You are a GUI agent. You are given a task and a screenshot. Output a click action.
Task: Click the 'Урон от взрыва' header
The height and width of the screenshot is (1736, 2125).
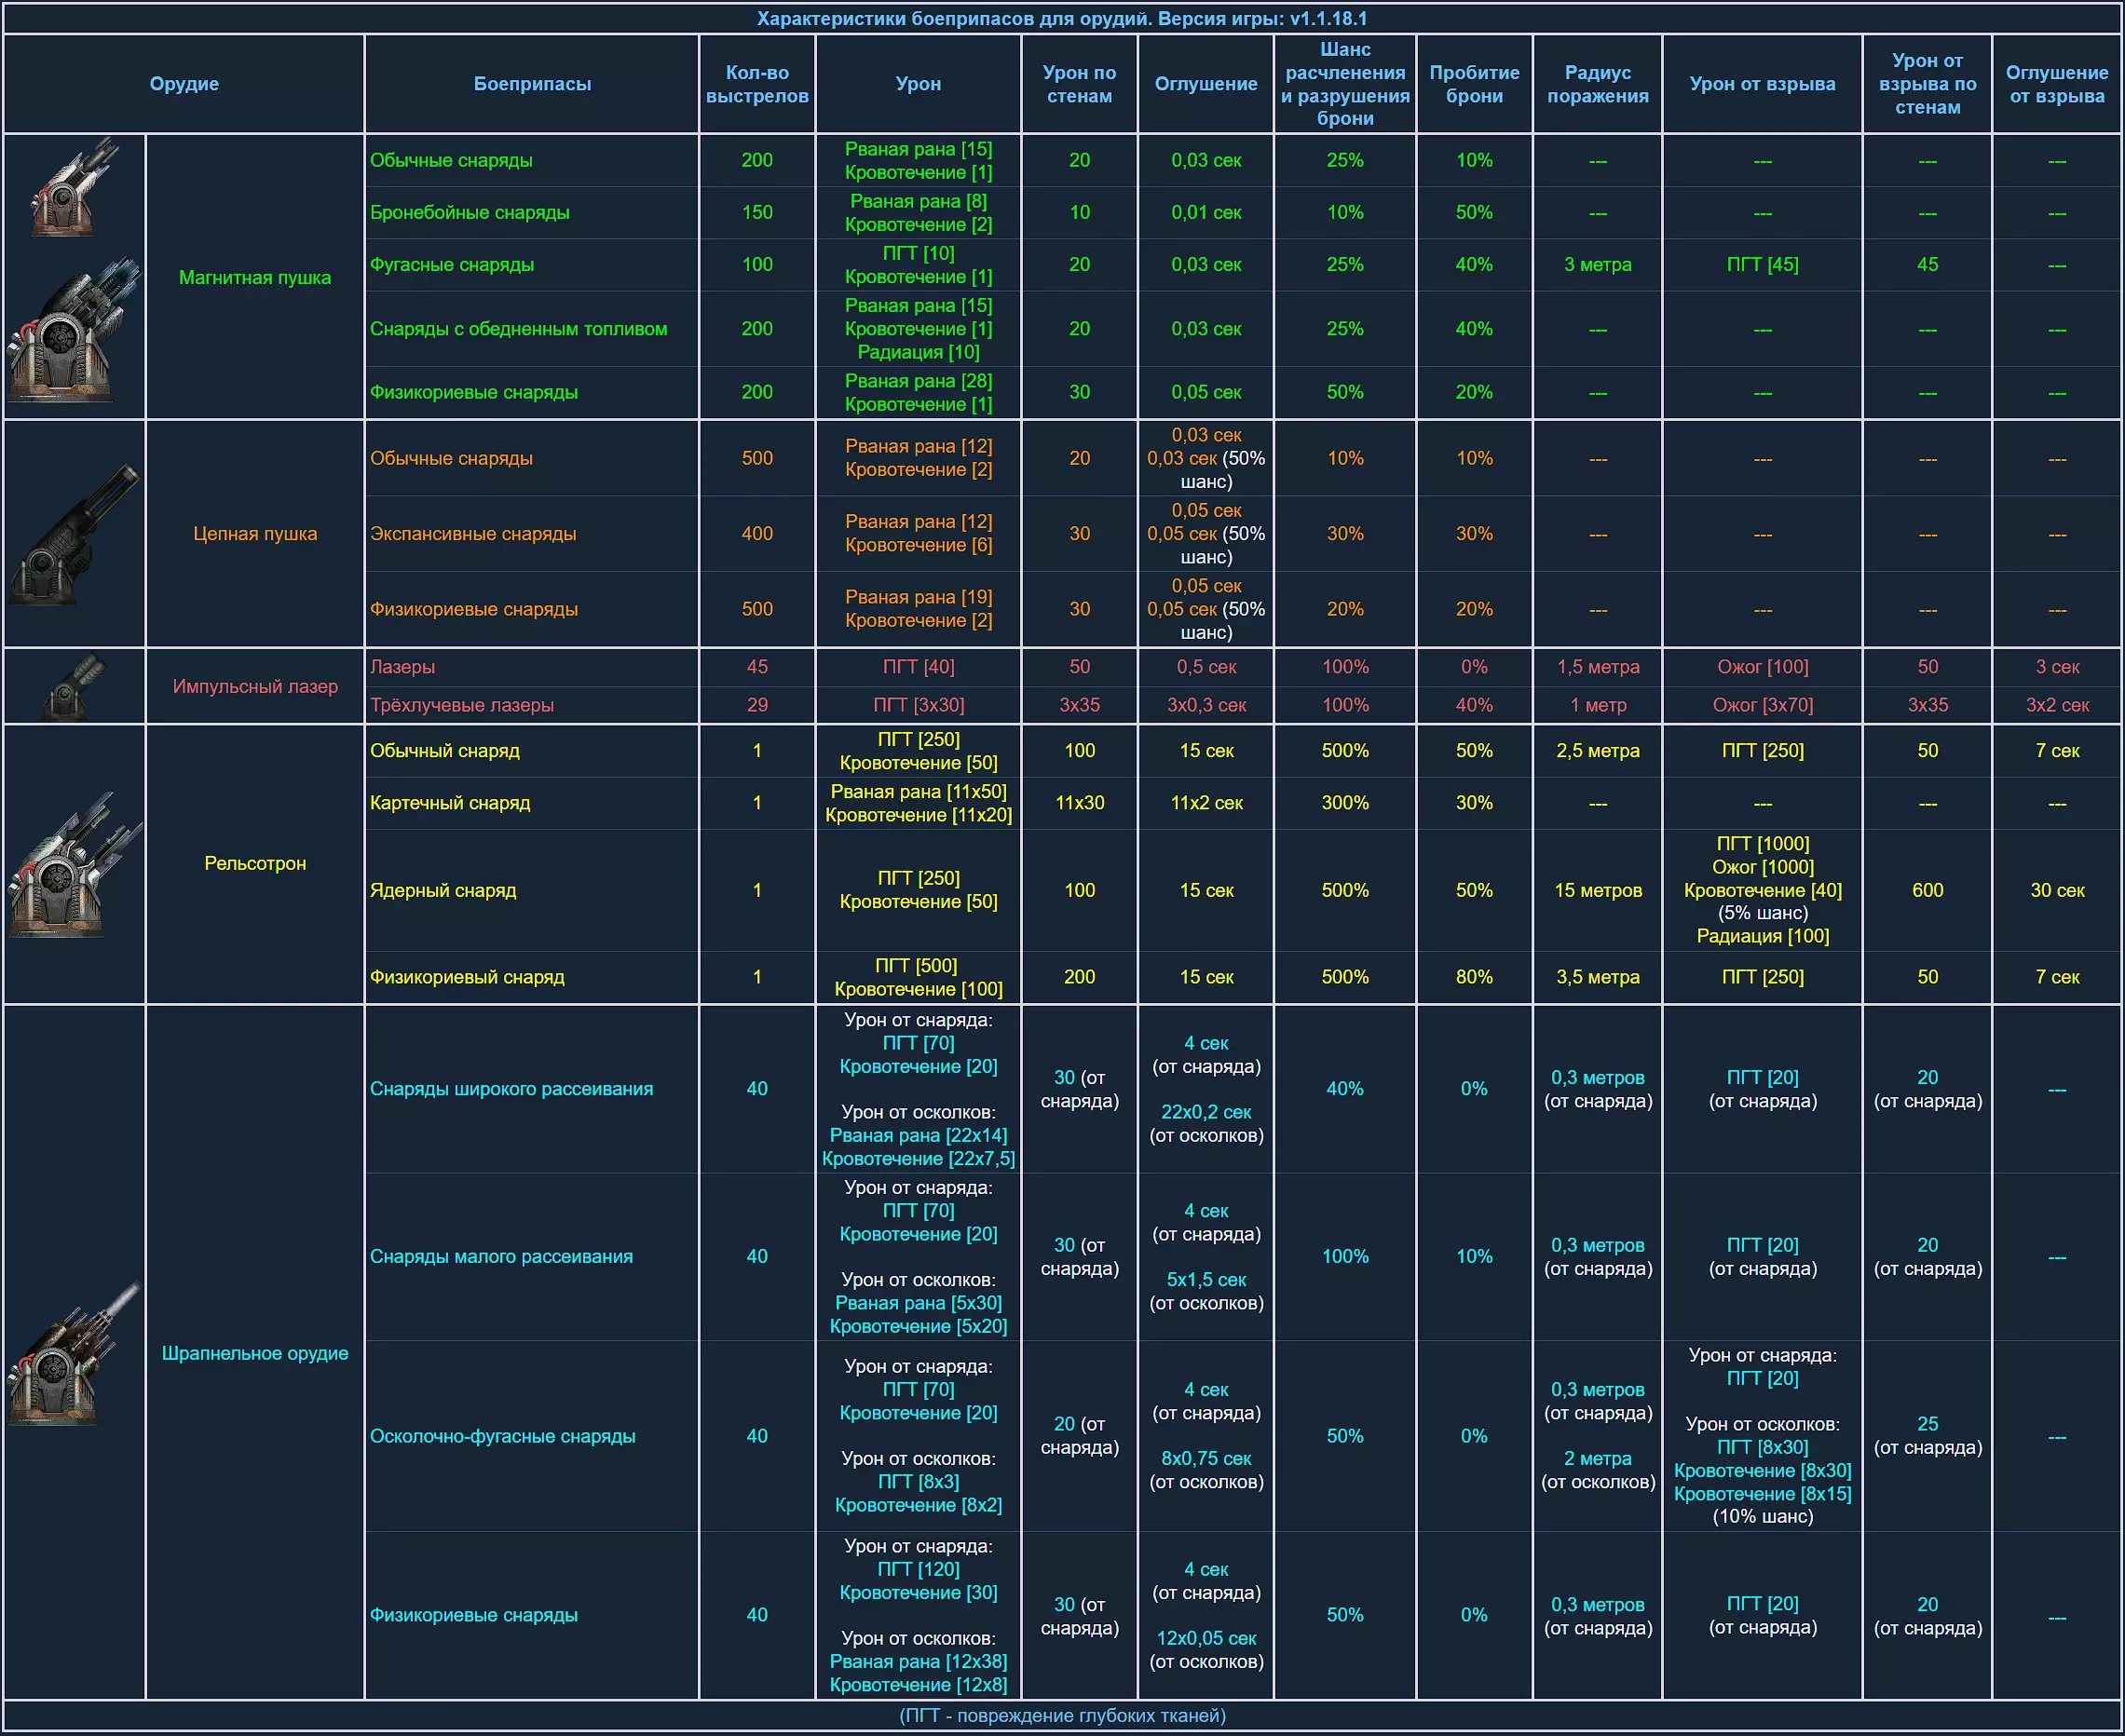coord(1762,84)
